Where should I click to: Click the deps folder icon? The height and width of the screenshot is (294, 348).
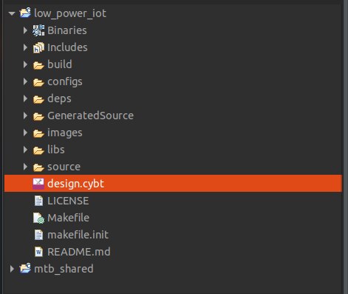38,99
